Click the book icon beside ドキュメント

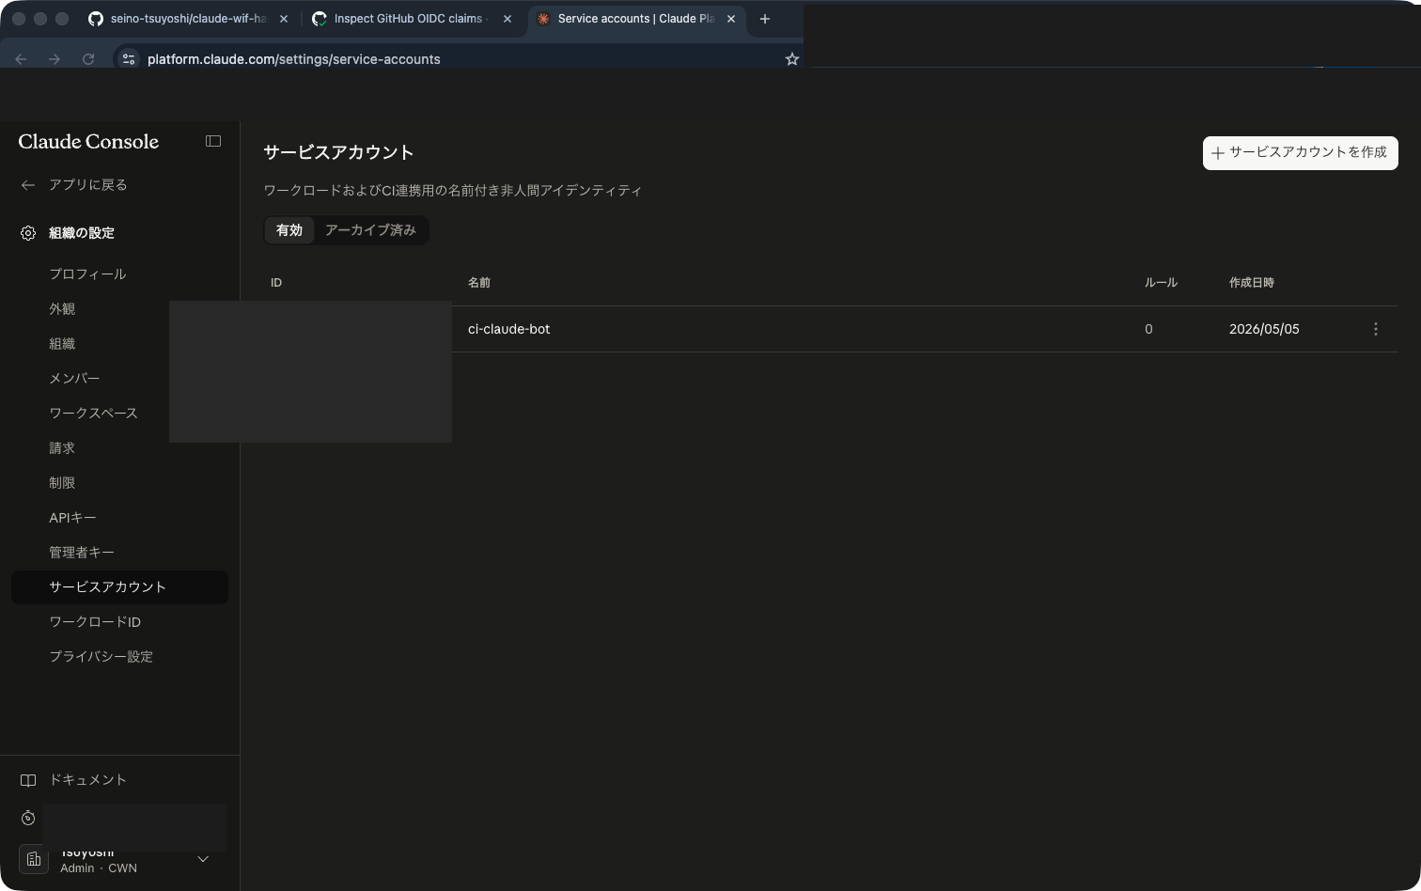coord(28,780)
